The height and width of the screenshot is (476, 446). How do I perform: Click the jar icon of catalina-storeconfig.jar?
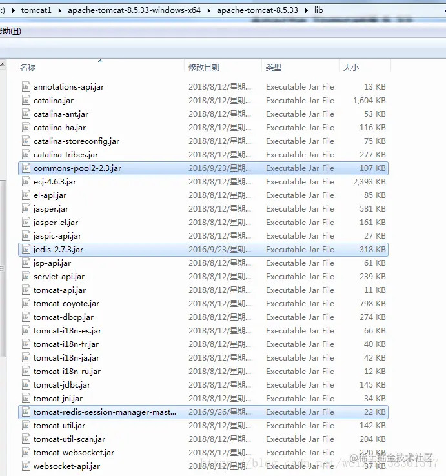(26, 141)
